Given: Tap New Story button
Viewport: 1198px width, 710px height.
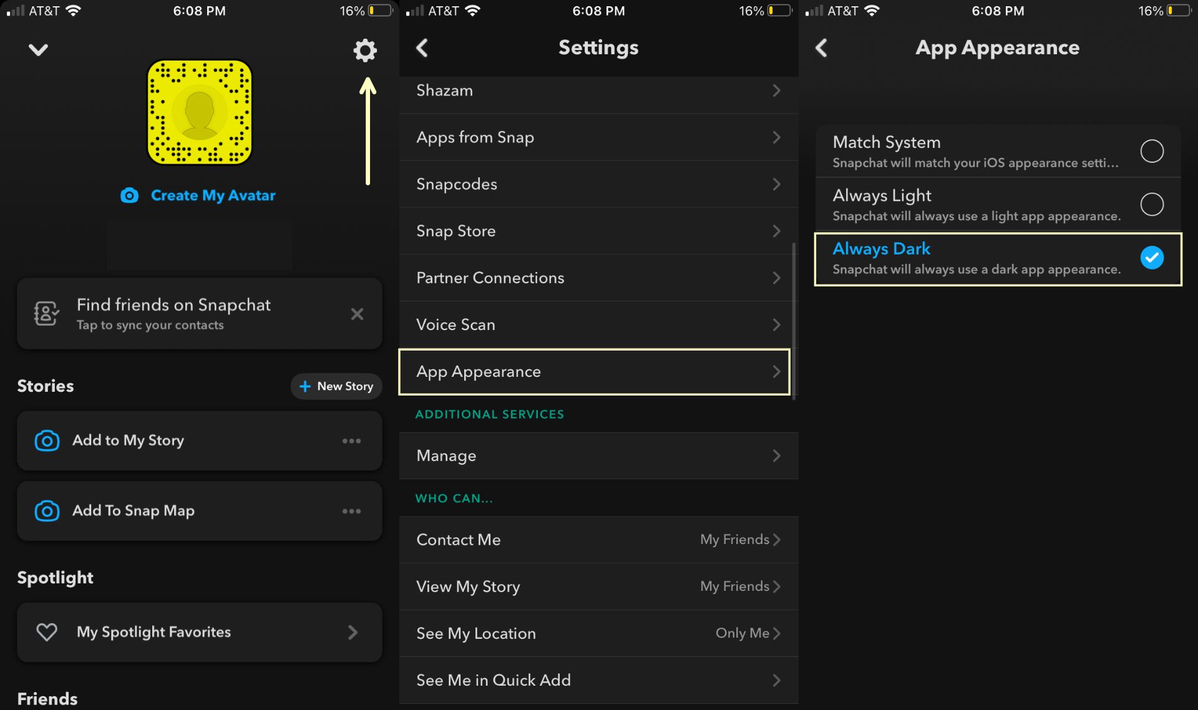Looking at the screenshot, I should point(336,386).
